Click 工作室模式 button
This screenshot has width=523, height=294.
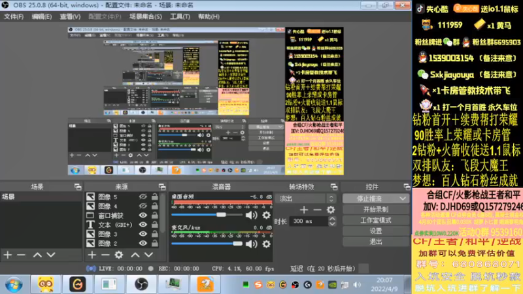pos(376,220)
